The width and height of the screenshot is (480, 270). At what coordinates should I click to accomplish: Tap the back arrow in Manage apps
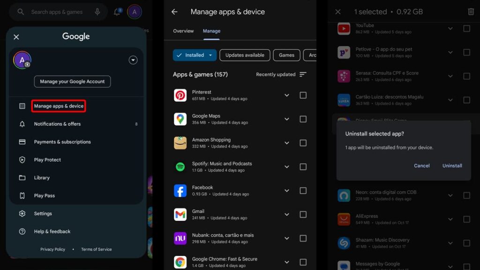(x=174, y=12)
